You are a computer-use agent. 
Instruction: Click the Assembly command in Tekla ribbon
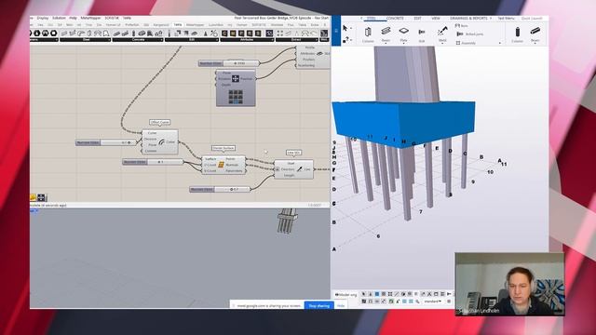point(466,43)
